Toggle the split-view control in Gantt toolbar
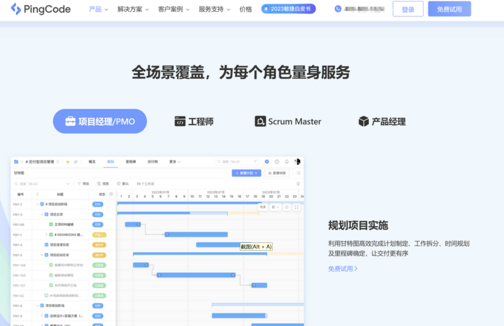The image size is (504, 326). pyautogui.click(x=287, y=206)
